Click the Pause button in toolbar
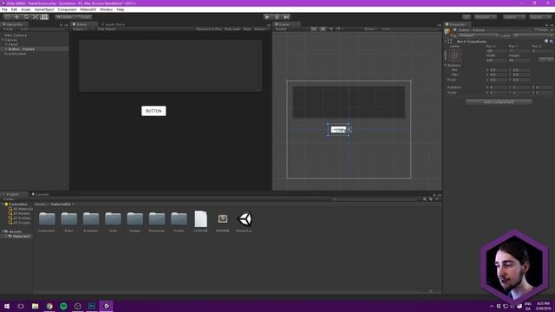The width and height of the screenshot is (555, 312). [x=277, y=17]
